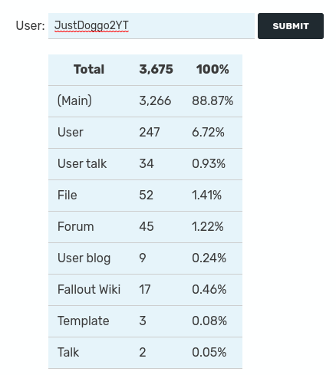The height and width of the screenshot is (375, 336).
Task: Select the 3,266 edit count cell
Action: [155, 100]
